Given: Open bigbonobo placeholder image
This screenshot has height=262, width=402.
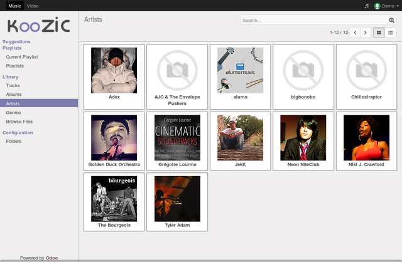Looking at the screenshot, I should tap(303, 70).
